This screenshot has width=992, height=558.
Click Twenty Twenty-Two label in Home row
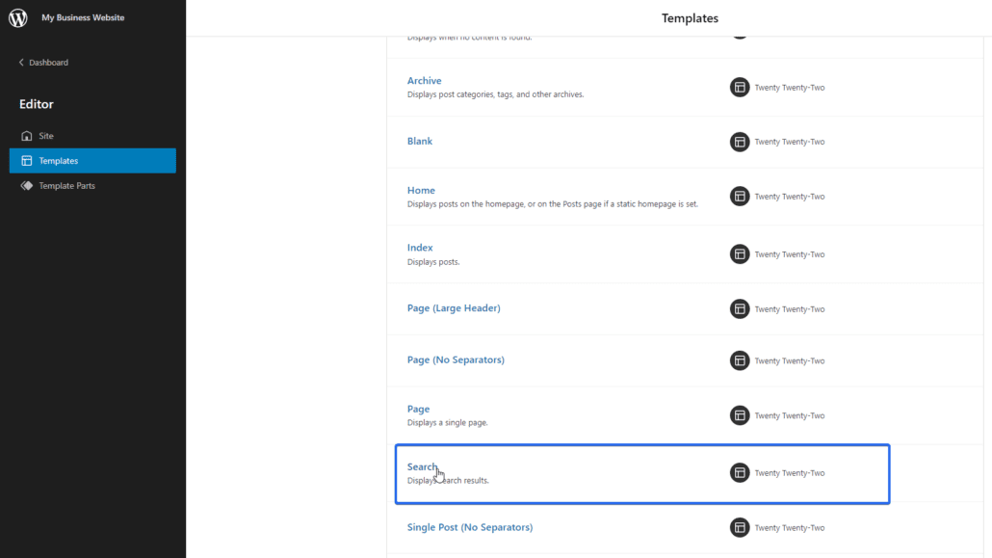click(x=790, y=197)
